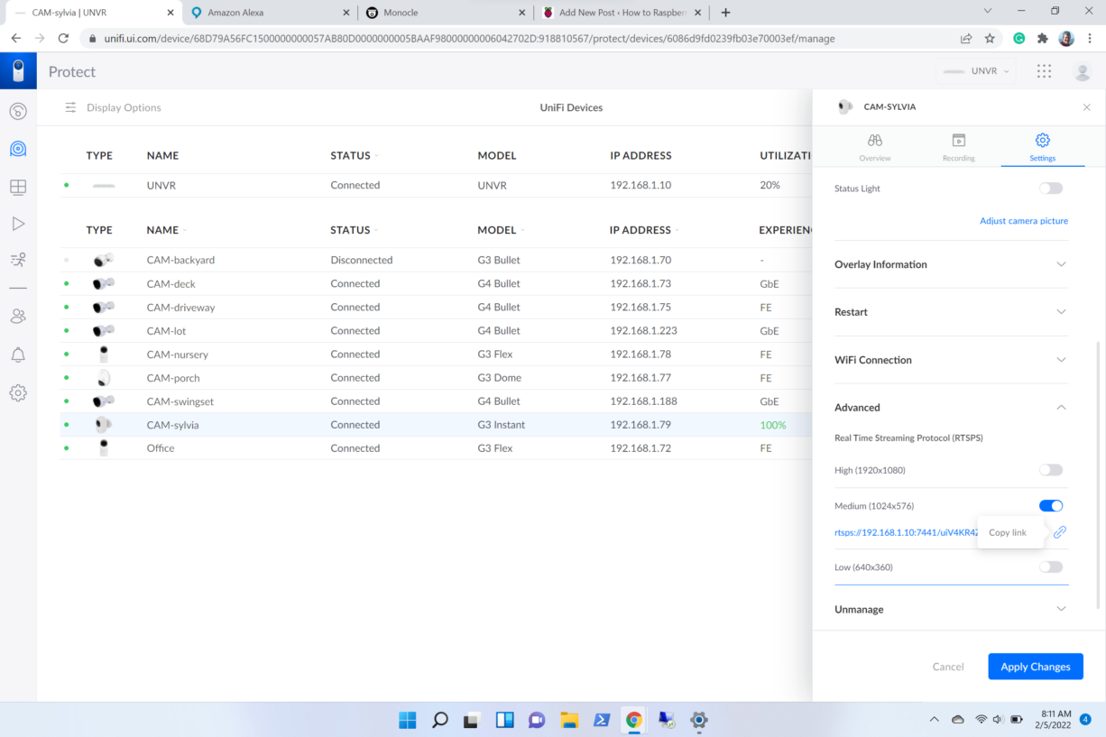Image resolution: width=1106 pixels, height=737 pixels.
Task: Open the Detections running-person icon
Action: [18, 260]
